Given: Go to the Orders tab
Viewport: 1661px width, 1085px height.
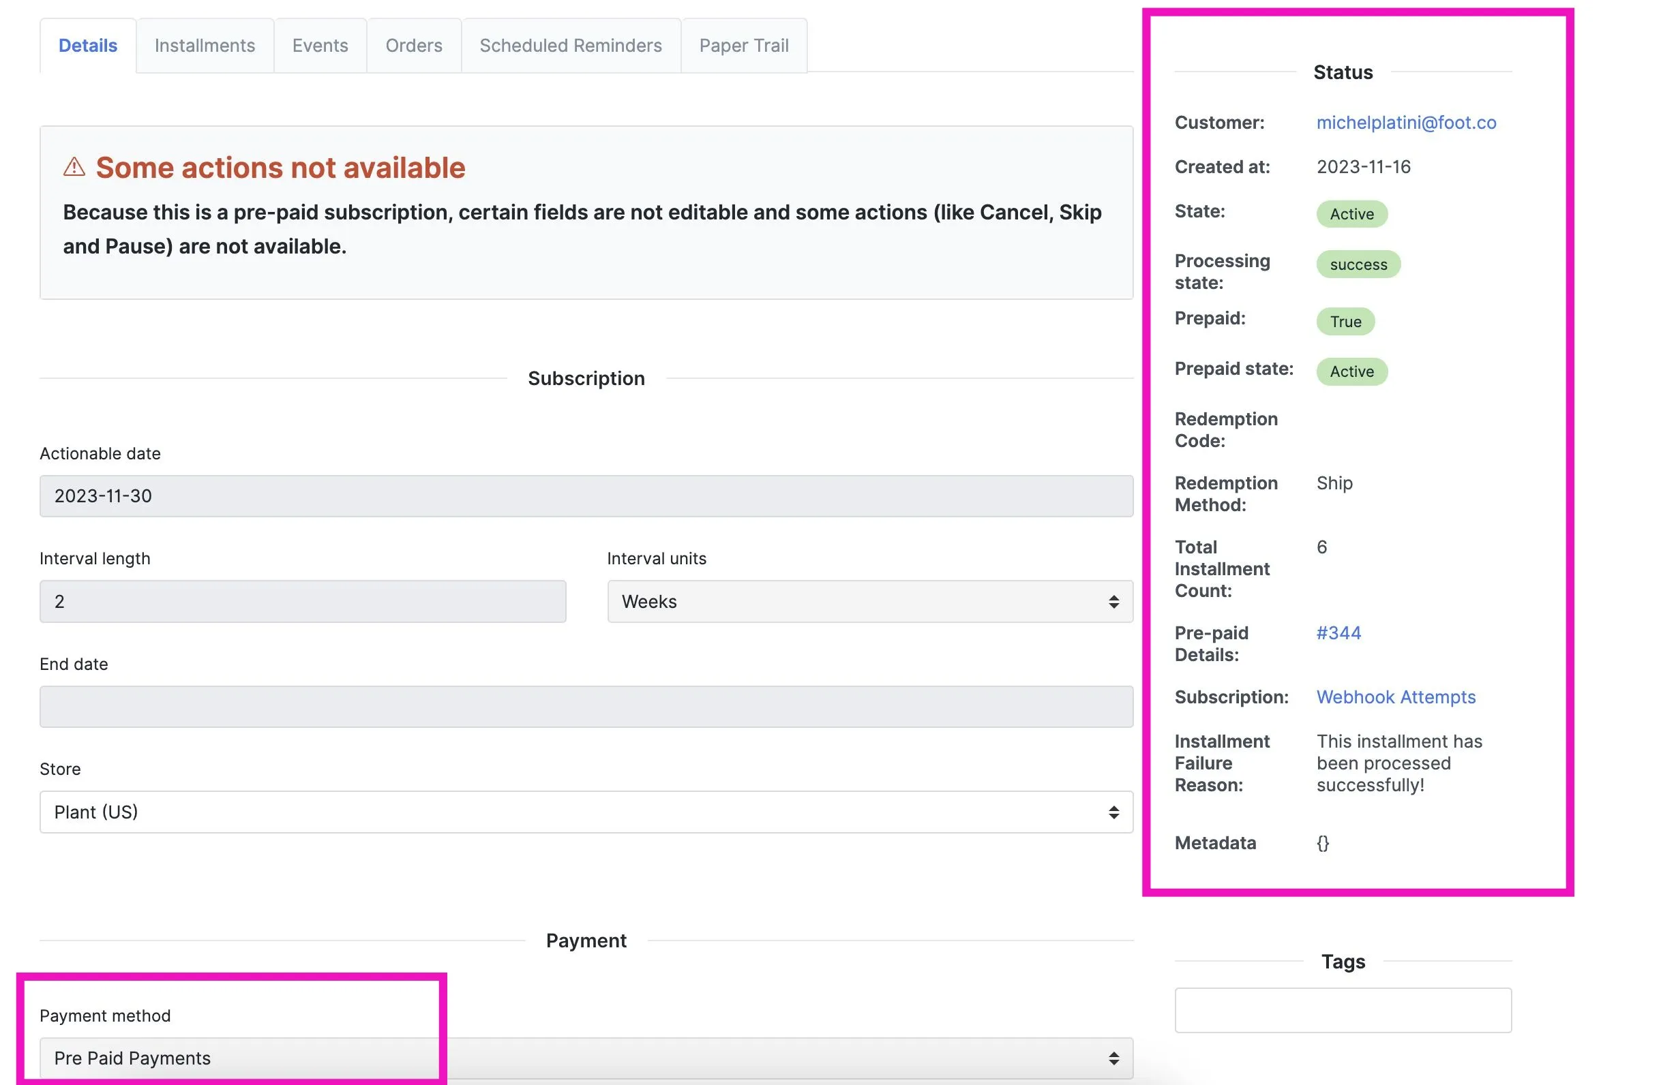Looking at the screenshot, I should click(414, 46).
